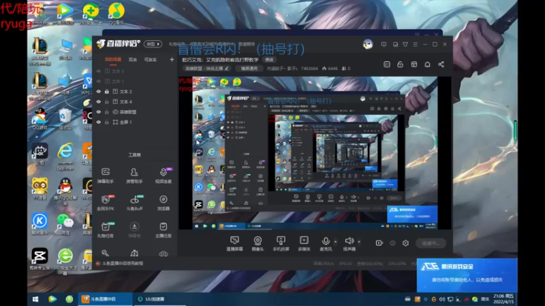Add a 直播屏幕 capture source
Image resolution: width=545 pixels, height=306 pixels.
coord(234,243)
